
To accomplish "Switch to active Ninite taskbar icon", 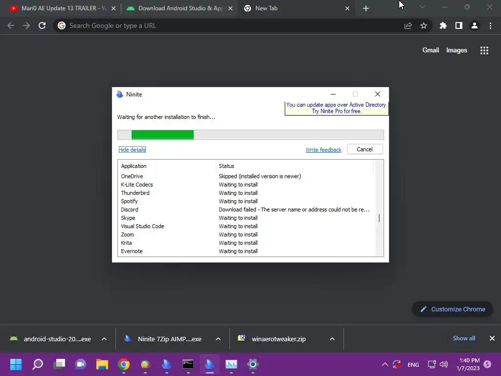I will tap(209, 364).
